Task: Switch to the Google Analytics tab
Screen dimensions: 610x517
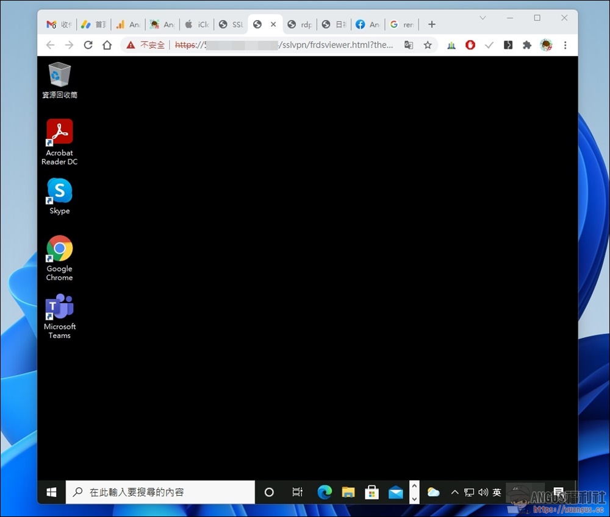Action: pos(127,24)
